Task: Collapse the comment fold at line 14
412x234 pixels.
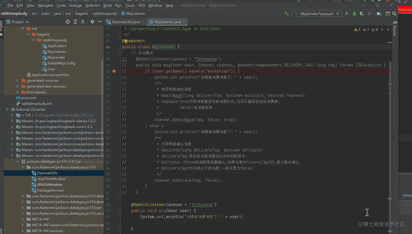Action: [x=120, y=34]
